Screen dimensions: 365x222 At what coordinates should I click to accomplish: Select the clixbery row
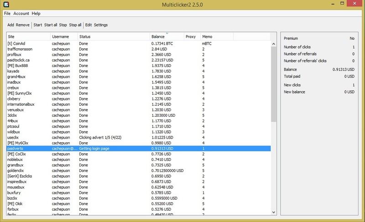coord(139,99)
